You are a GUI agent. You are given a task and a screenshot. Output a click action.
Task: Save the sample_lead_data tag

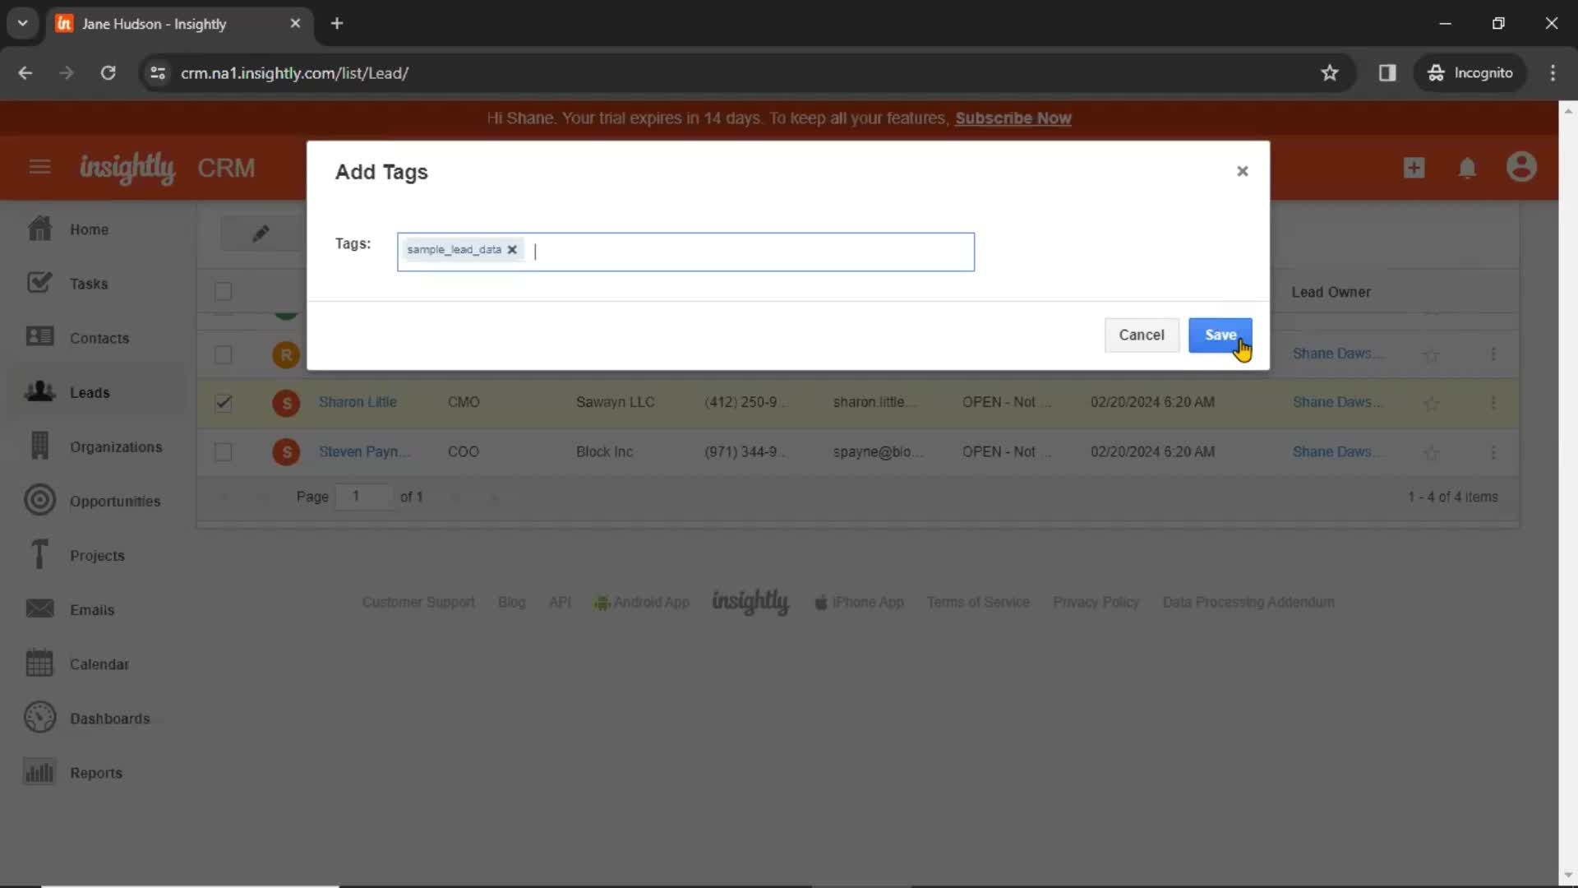coord(1220,334)
